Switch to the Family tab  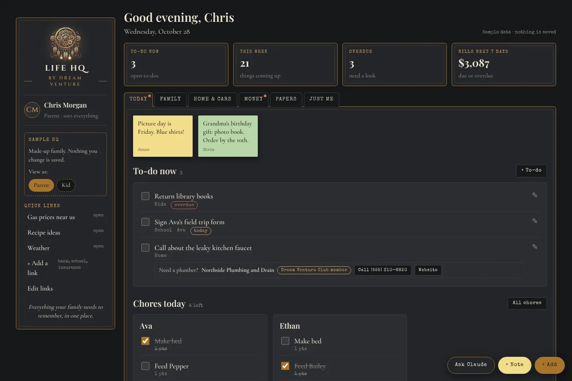[x=170, y=99]
